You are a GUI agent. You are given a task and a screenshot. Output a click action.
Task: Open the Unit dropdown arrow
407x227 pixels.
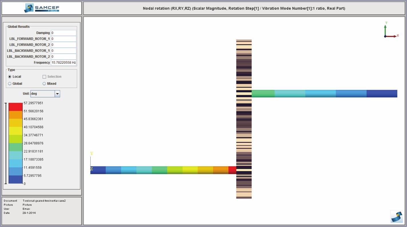pos(57,94)
